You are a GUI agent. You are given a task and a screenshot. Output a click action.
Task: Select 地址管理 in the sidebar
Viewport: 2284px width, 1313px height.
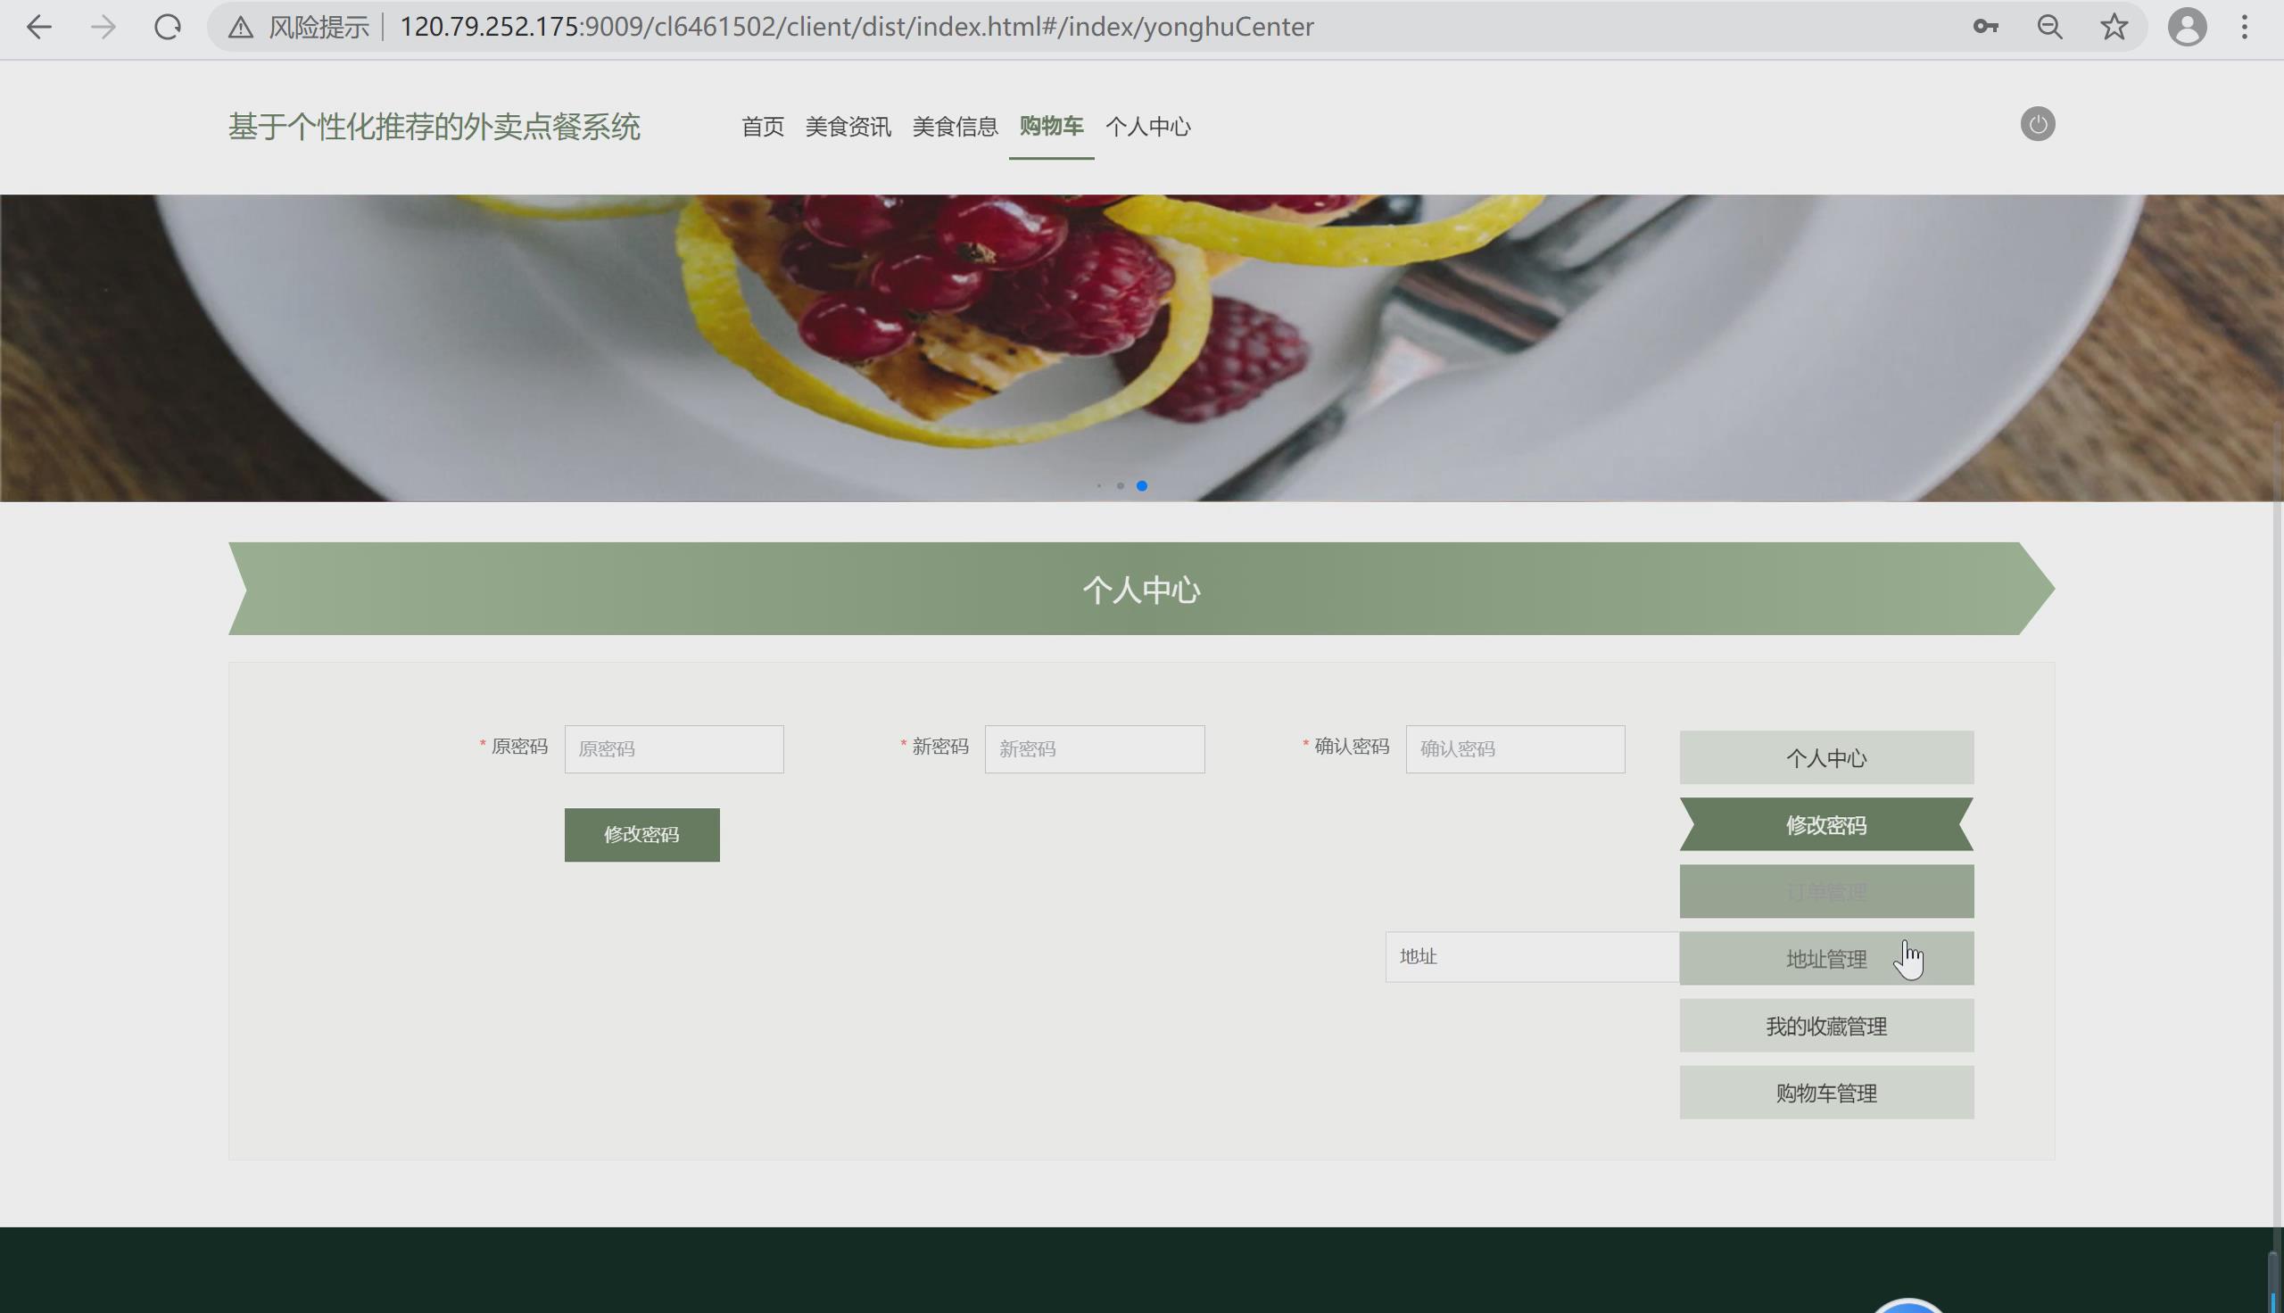click(x=1826, y=958)
